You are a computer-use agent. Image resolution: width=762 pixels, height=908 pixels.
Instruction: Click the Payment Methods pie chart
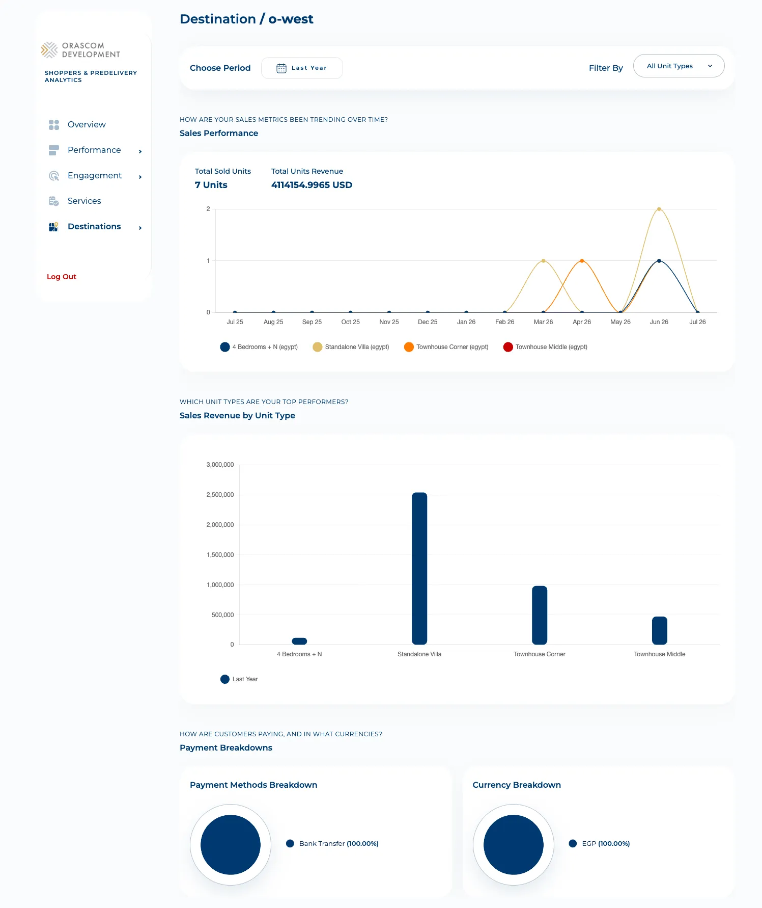[x=231, y=845]
